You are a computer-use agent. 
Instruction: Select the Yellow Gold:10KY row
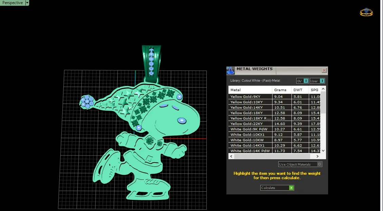click(274, 102)
